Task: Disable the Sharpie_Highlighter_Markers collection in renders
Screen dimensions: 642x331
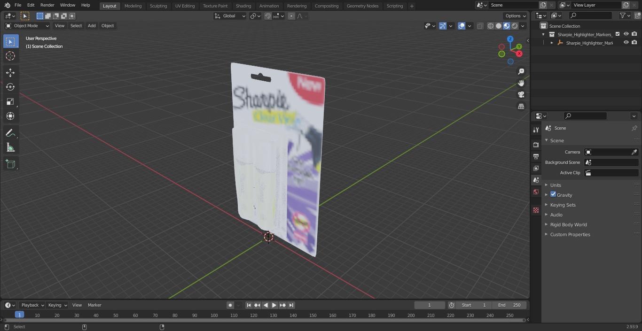Action: (x=634, y=34)
